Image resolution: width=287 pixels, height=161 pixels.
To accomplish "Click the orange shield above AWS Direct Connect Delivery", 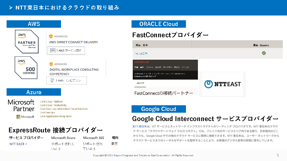I will (51, 36).
